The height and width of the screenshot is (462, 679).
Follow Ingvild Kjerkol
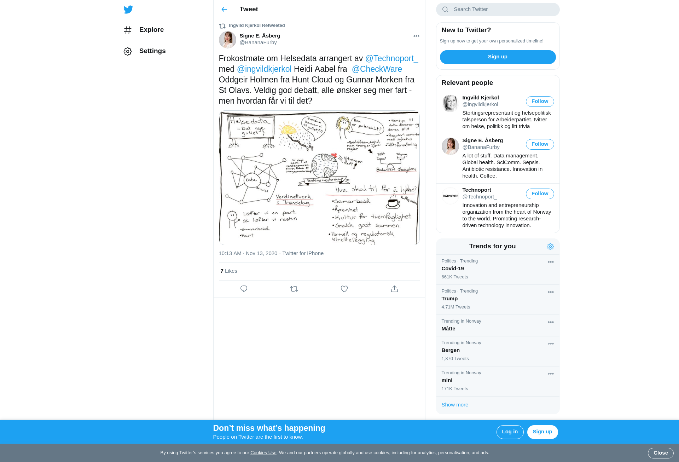tap(540, 102)
